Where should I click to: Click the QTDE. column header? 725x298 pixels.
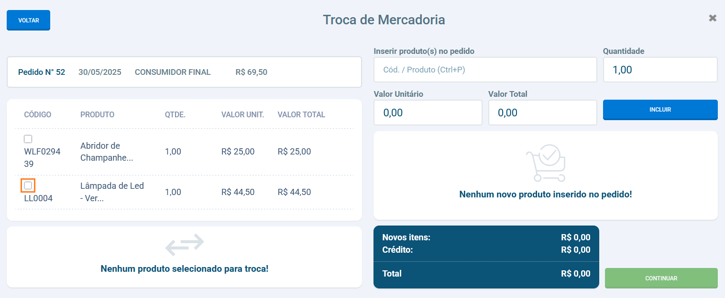click(175, 115)
